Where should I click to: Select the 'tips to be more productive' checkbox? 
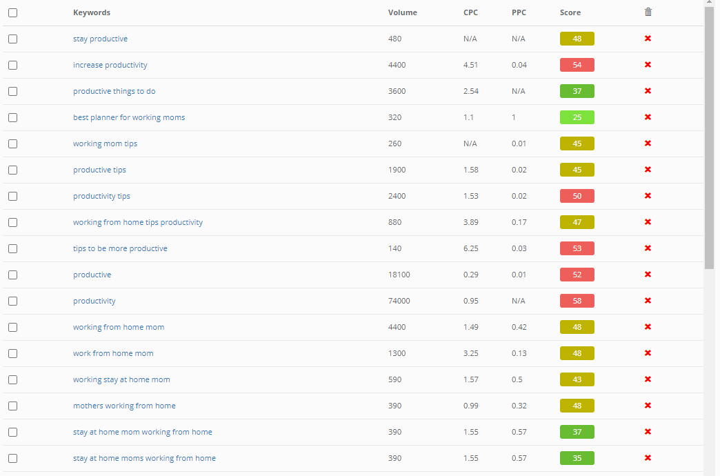[x=13, y=248]
